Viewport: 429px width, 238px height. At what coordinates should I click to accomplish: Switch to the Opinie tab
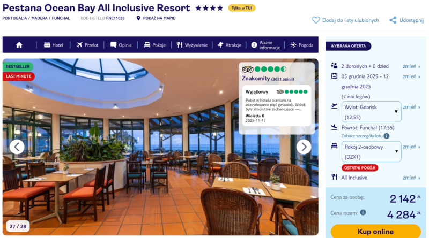(121, 45)
